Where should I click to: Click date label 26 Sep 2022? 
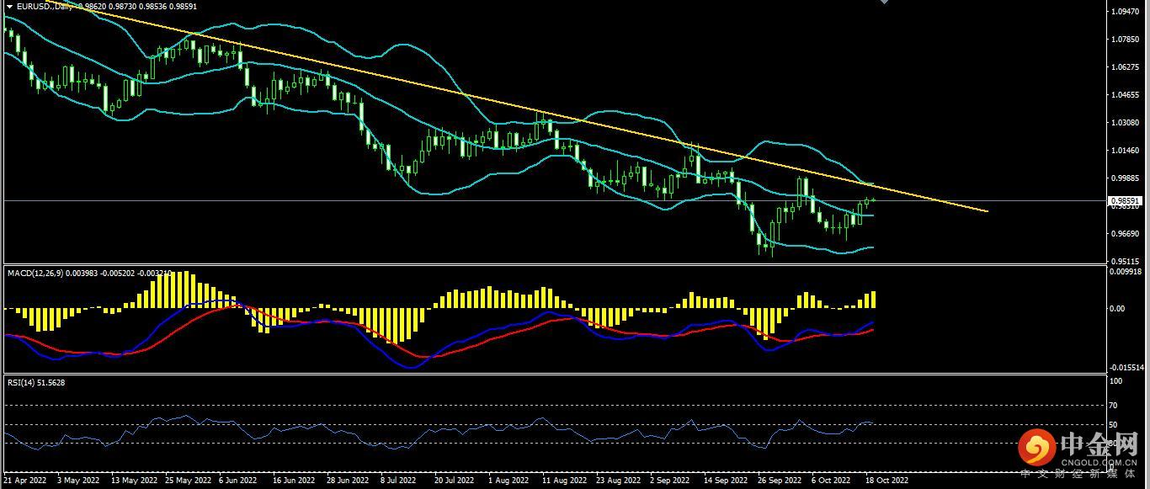click(x=780, y=481)
